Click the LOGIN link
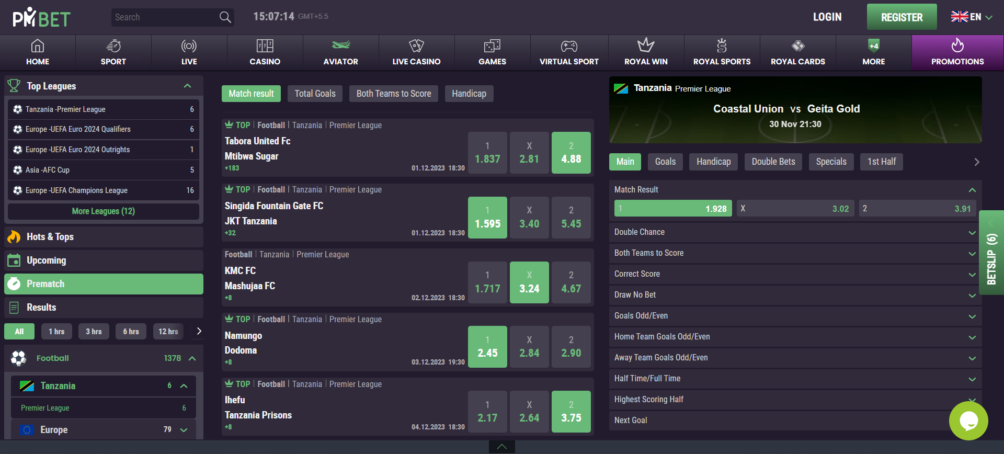 tap(827, 17)
